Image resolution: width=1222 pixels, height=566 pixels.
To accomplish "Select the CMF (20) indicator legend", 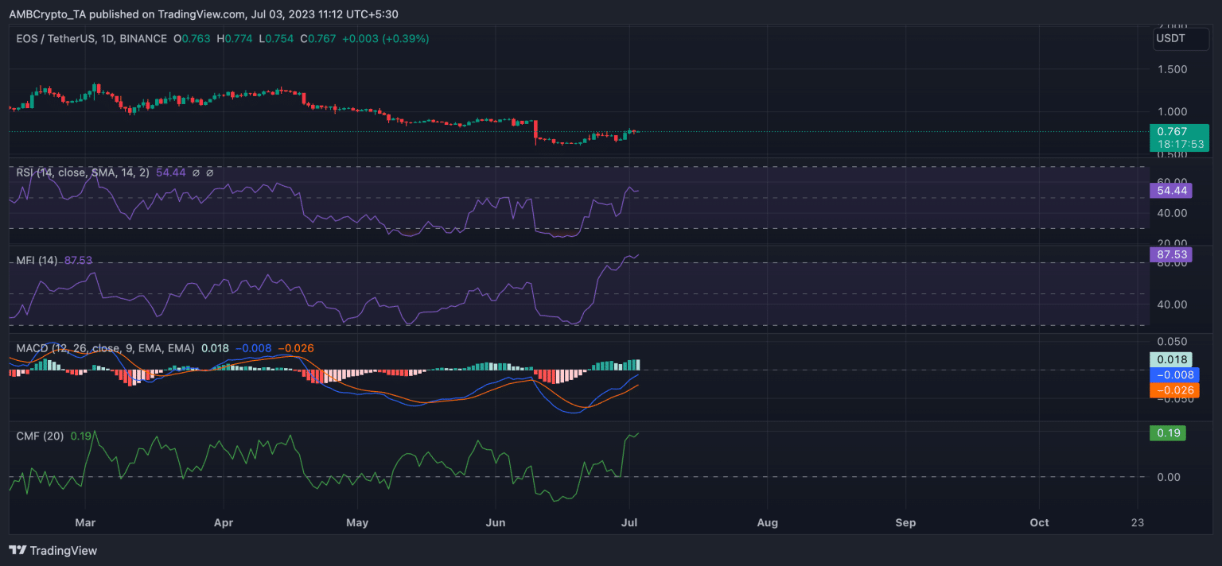I will point(41,436).
